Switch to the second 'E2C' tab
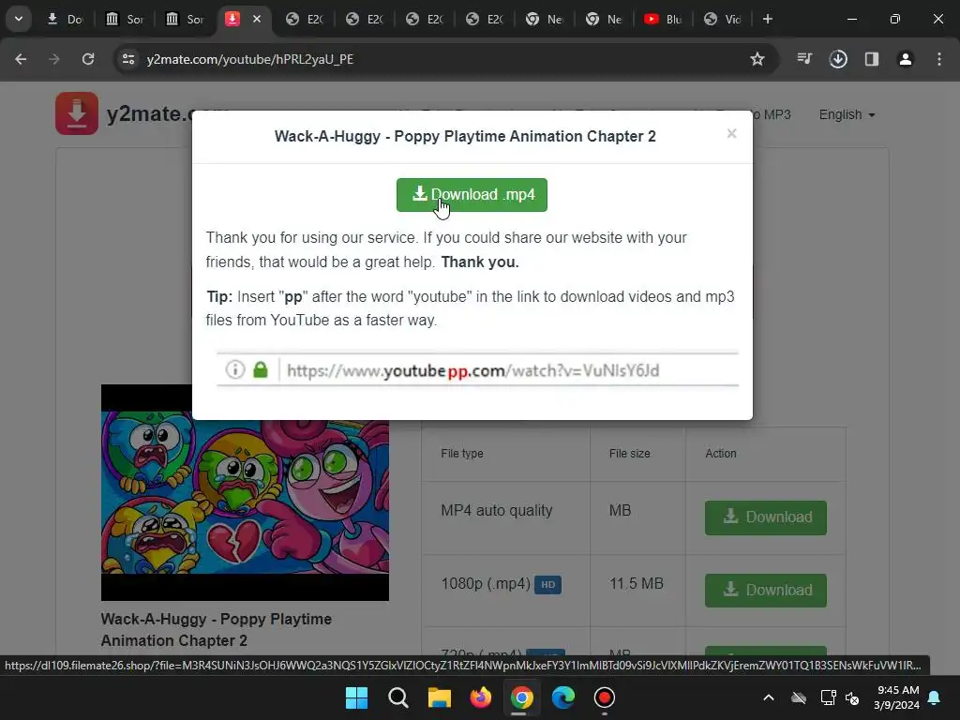Viewport: 960px width, 720px height. pos(365,19)
